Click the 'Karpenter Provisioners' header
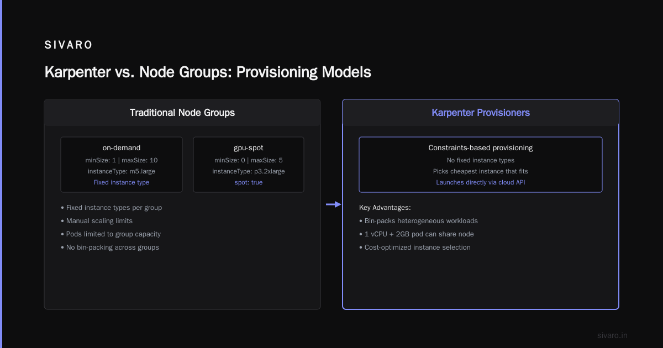663x348 pixels. click(481, 113)
